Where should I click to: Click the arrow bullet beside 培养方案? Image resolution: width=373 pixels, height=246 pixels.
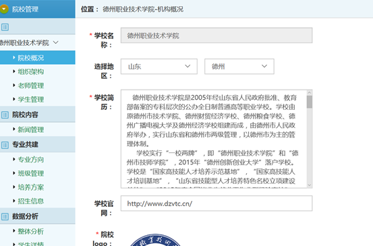click(14, 187)
